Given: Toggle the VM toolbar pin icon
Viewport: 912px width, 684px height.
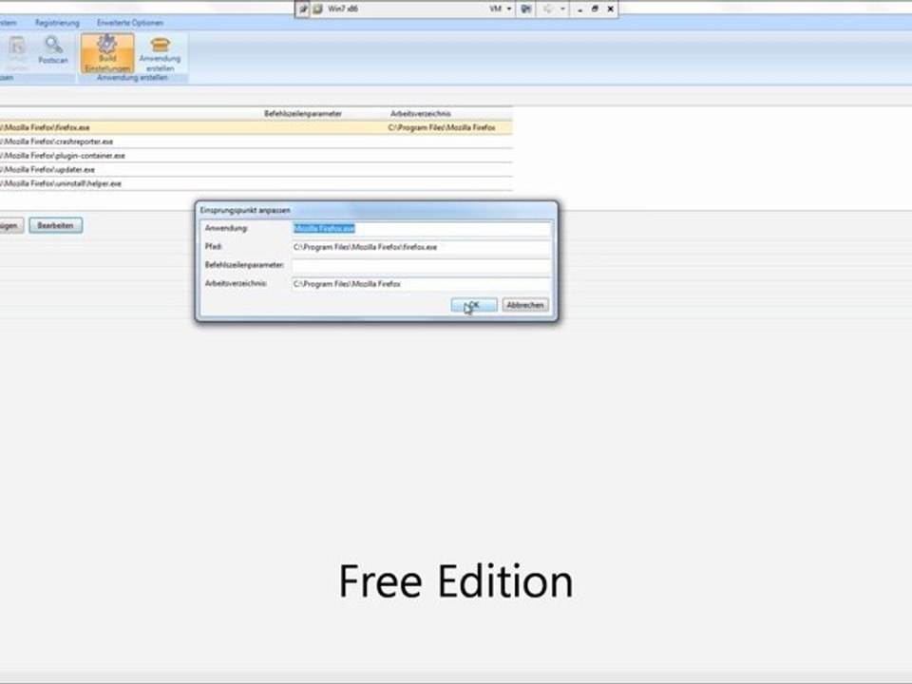Looking at the screenshot, I should point(303,9).
